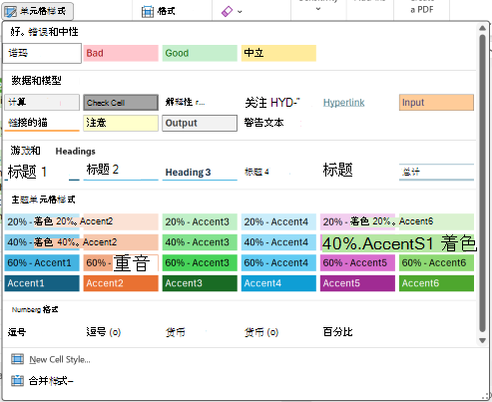Click the purple eraser Clear icon

point(227,12)
